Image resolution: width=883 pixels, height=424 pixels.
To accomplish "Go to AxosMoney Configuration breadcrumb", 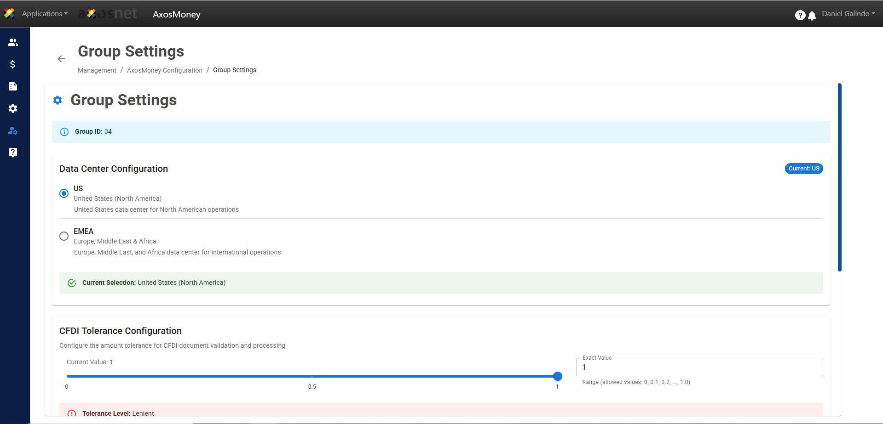I will point(164,70).
